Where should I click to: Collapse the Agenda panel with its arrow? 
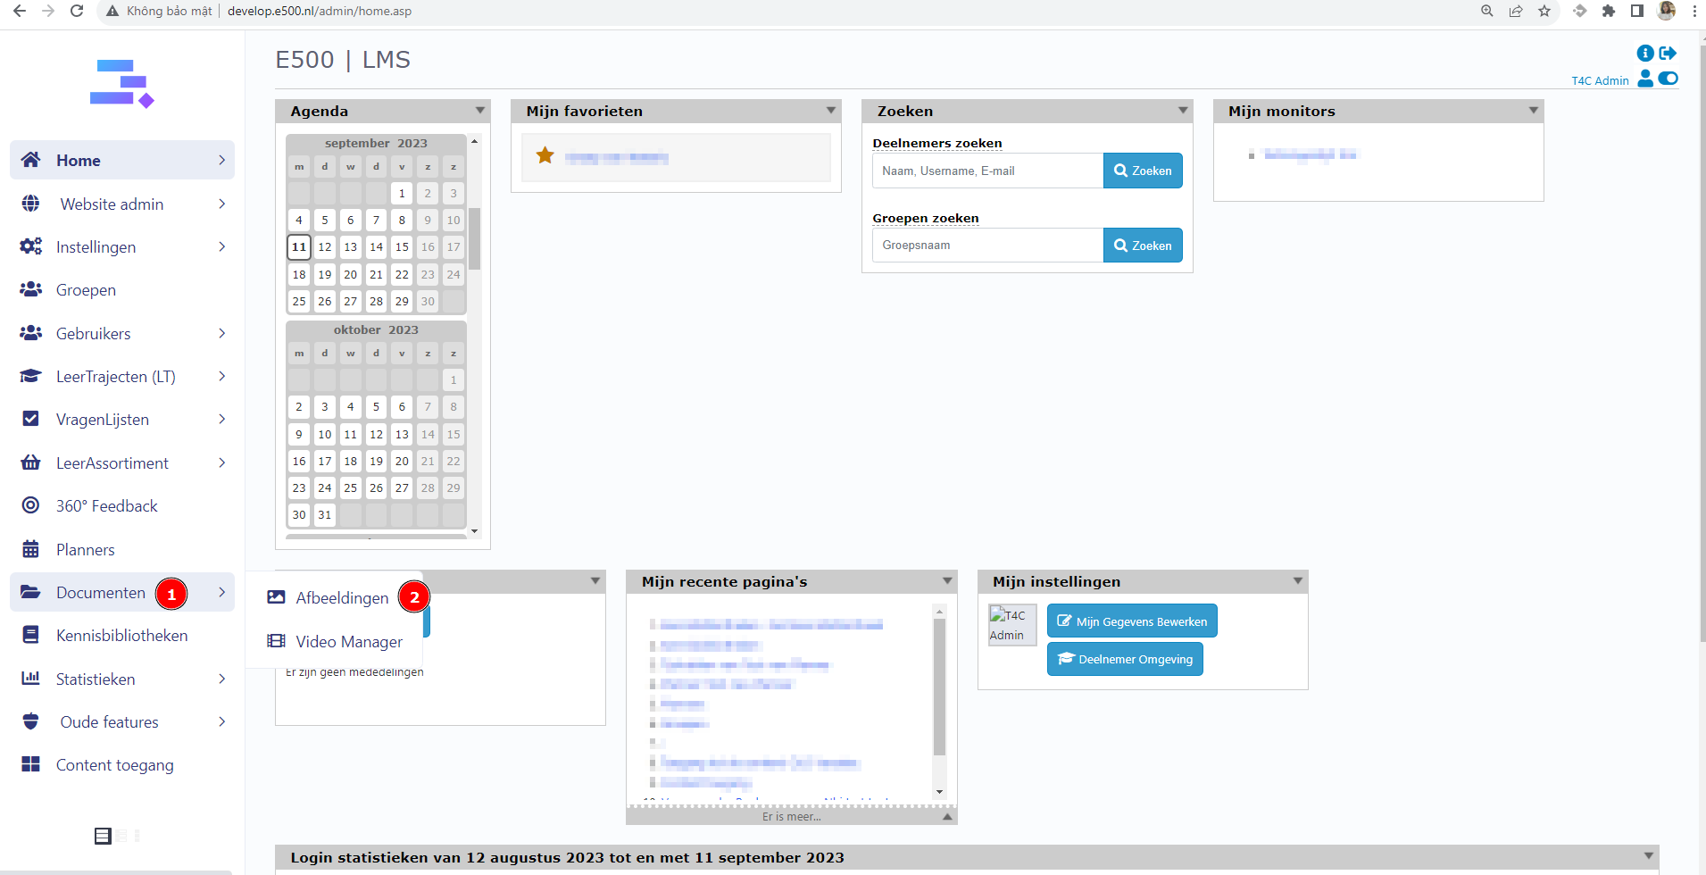[x=479, y=111]
